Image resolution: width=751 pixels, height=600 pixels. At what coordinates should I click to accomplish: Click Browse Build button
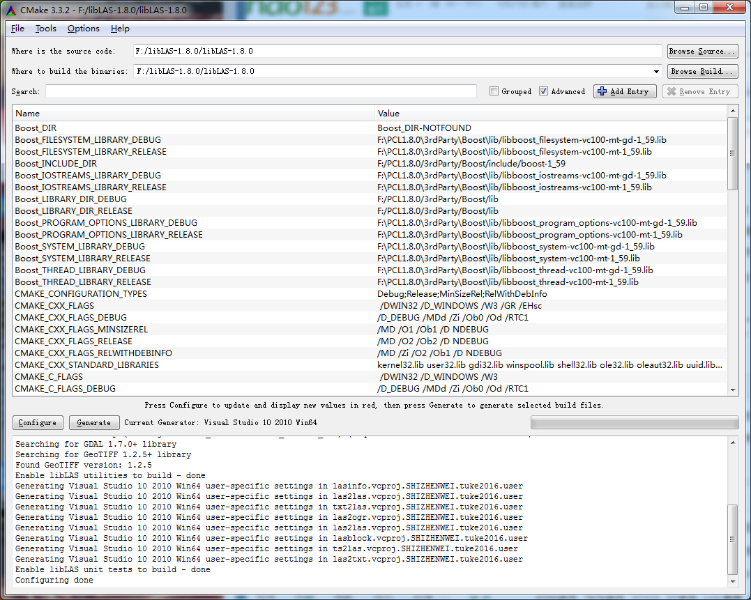(x=701, y=71)
